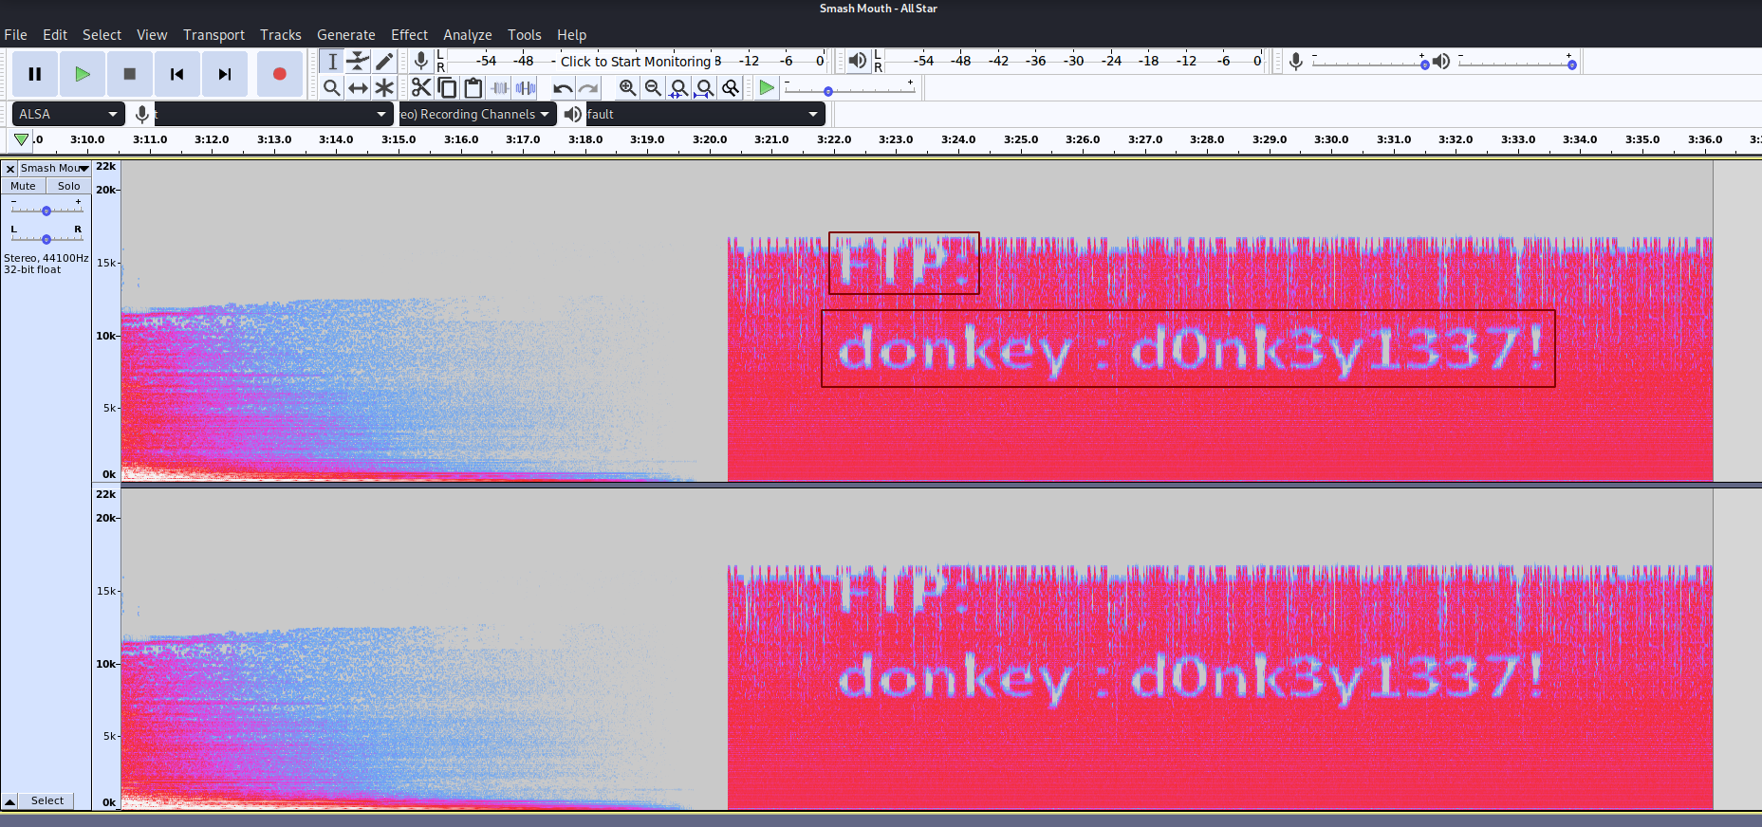Click the track gain slider
The height and width of the screenshot is (827, 1762).
46,210
